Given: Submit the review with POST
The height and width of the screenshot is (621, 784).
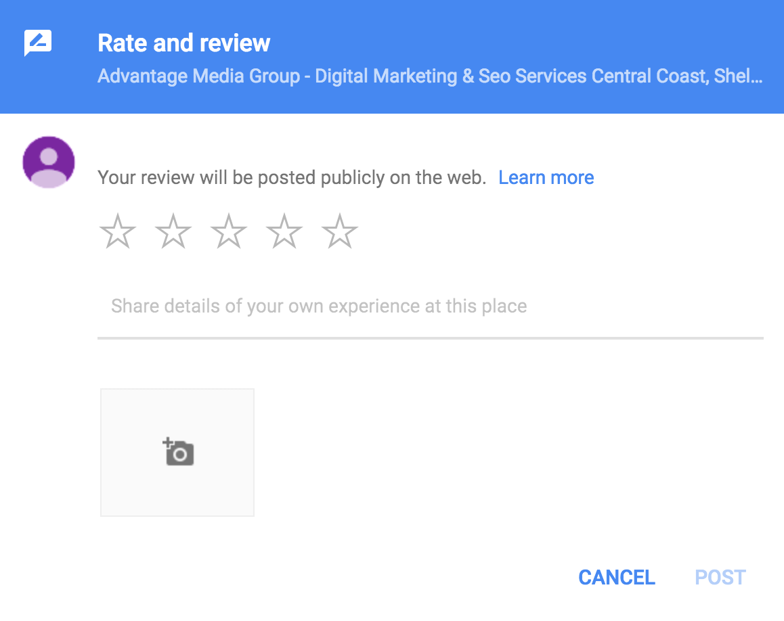Looking at the screenshot, I should 720,577.
